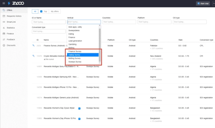Focus the ID or Name input field
Screen dimensions: 215x128
[x=49, y=22]
